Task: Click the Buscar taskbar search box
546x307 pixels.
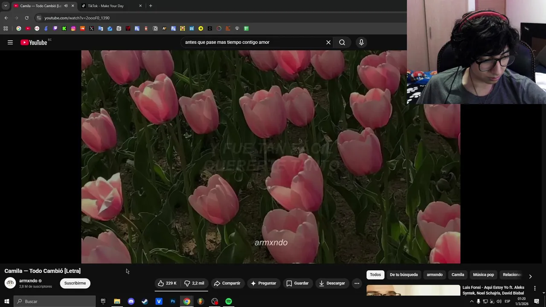Action: pyautogui.click(x=54, y=301)
